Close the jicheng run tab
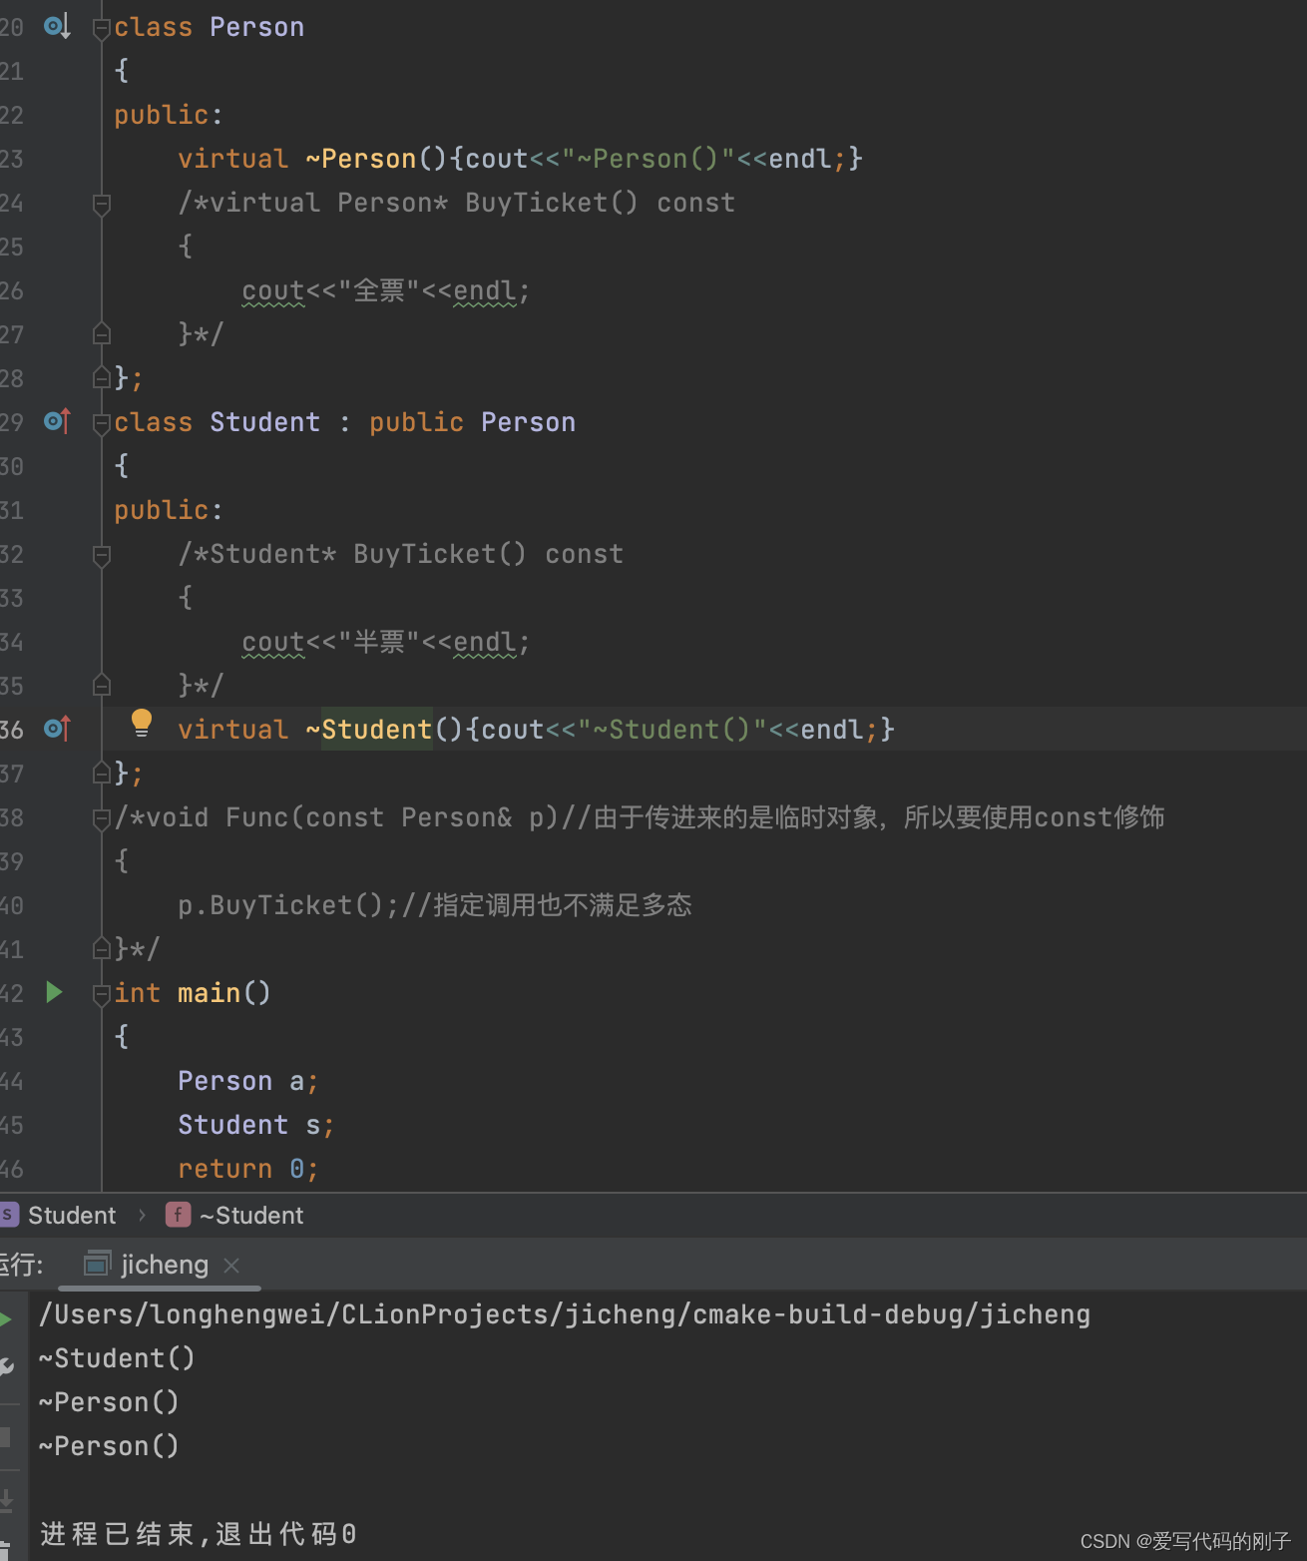The width and height of the screenshot is (1307, 1561). [231, 1265]
